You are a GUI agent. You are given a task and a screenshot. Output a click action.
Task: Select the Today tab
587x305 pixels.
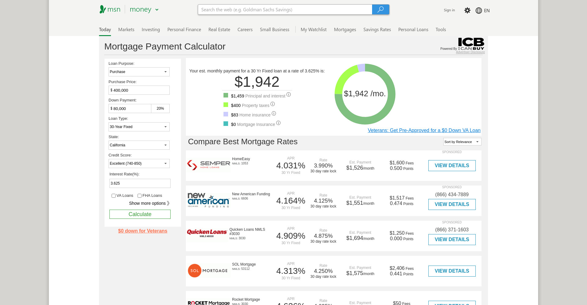105,30
